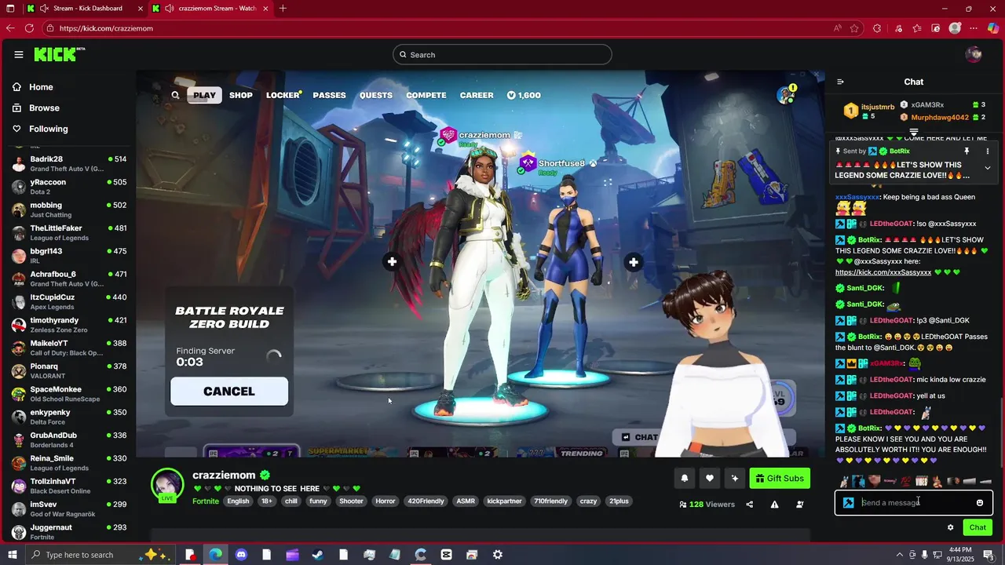
Task: Send message with green Chat button
Action: tap(978, 527)
